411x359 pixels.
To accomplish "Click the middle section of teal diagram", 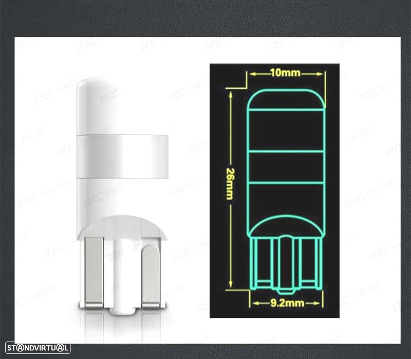I will tap(286, 167).
